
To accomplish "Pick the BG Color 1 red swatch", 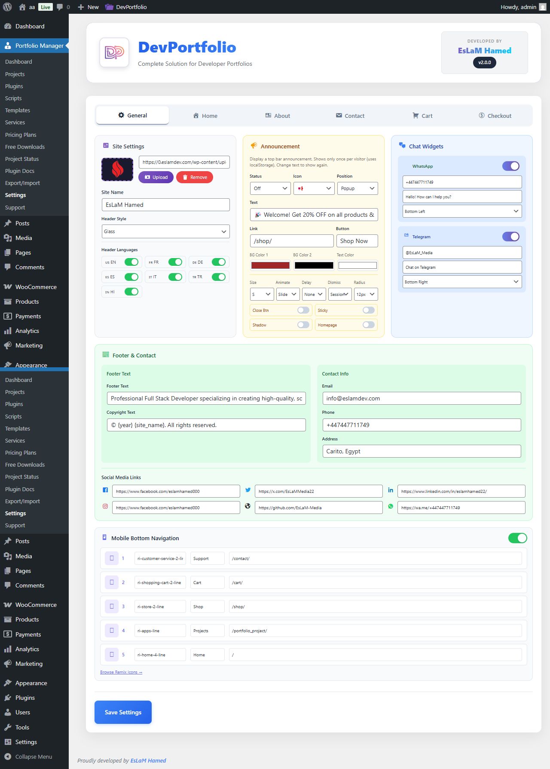I will (270, 265).
